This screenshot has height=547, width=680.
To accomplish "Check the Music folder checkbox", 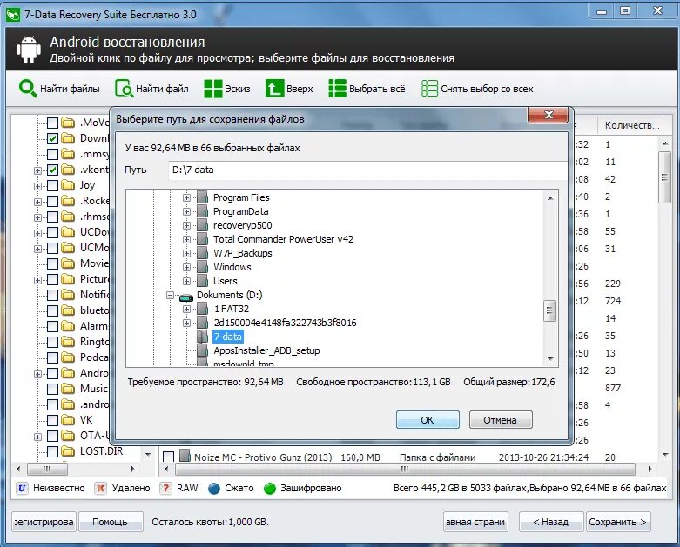I will (52, 389).
